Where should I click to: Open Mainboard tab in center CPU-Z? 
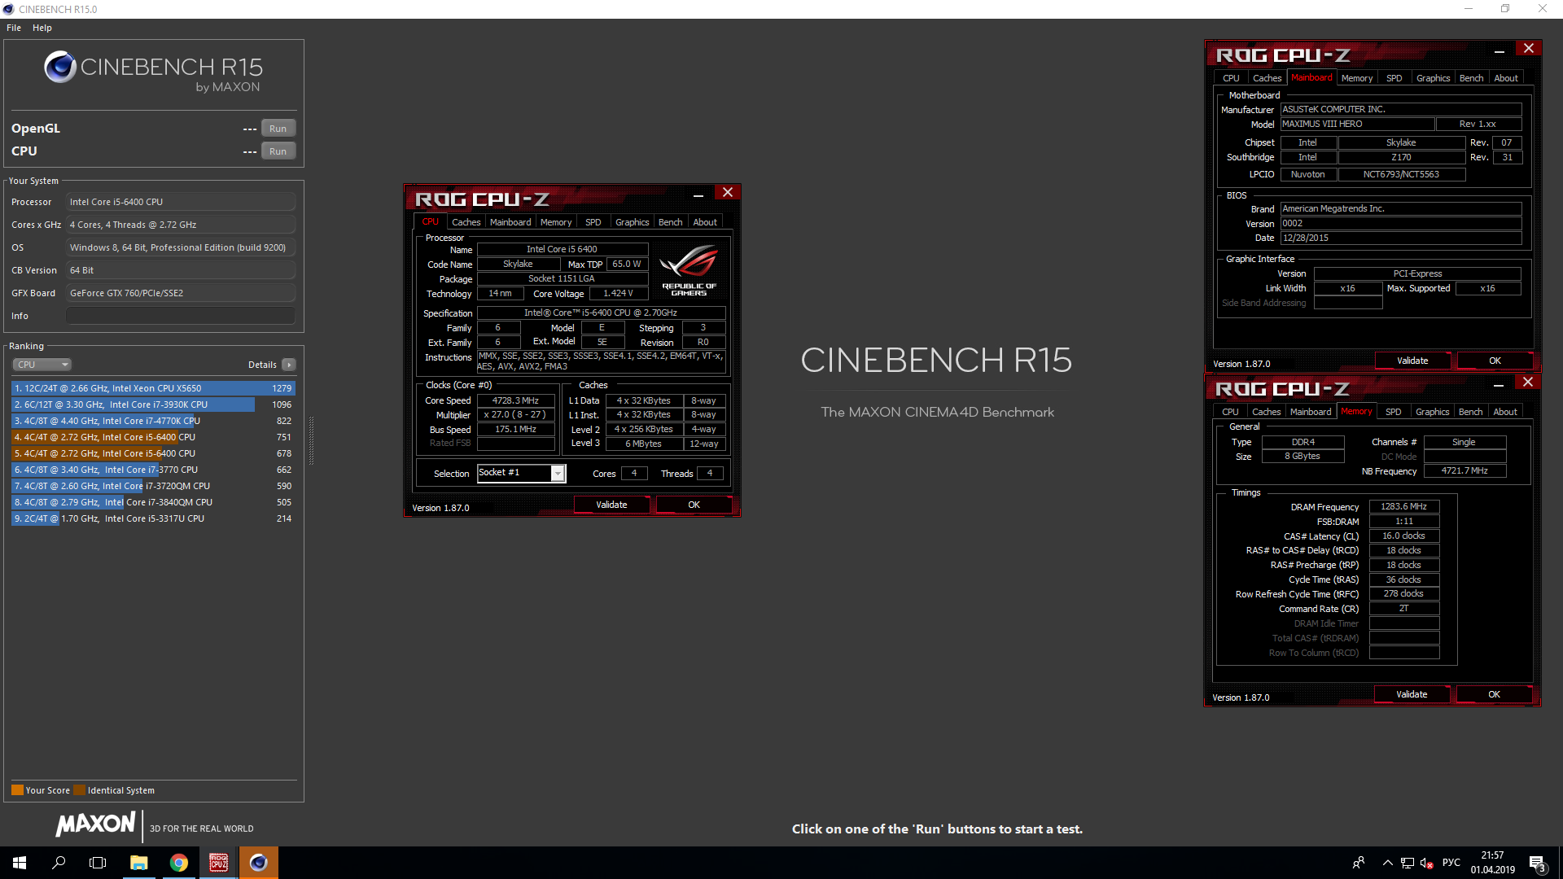click(x=510, y=222)
